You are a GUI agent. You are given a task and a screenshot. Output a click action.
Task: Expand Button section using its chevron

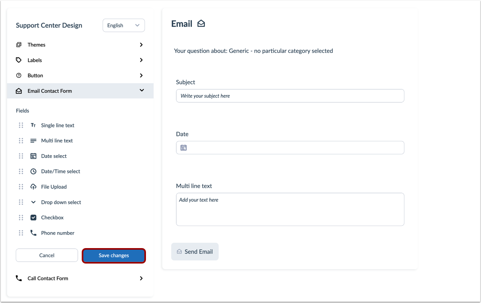click(x=141, y=75)
